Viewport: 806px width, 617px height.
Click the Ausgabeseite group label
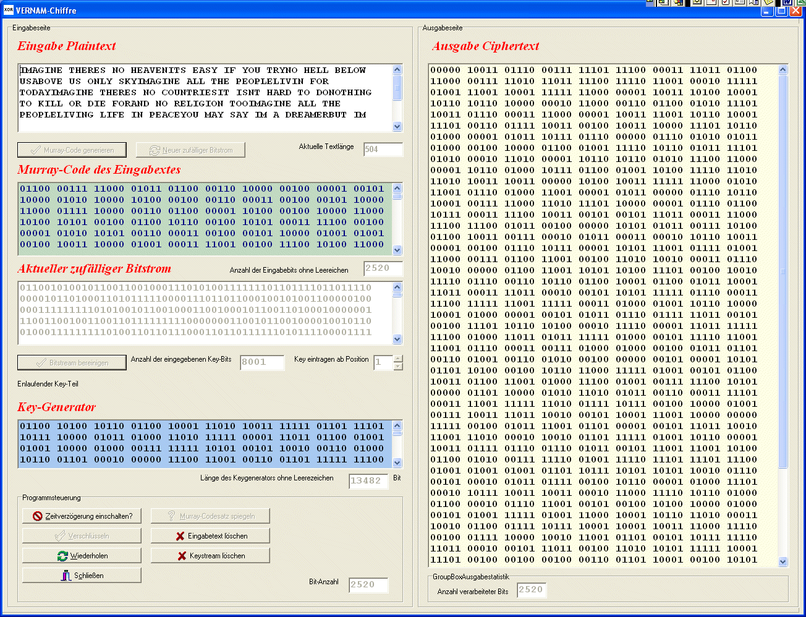point(443,28)
